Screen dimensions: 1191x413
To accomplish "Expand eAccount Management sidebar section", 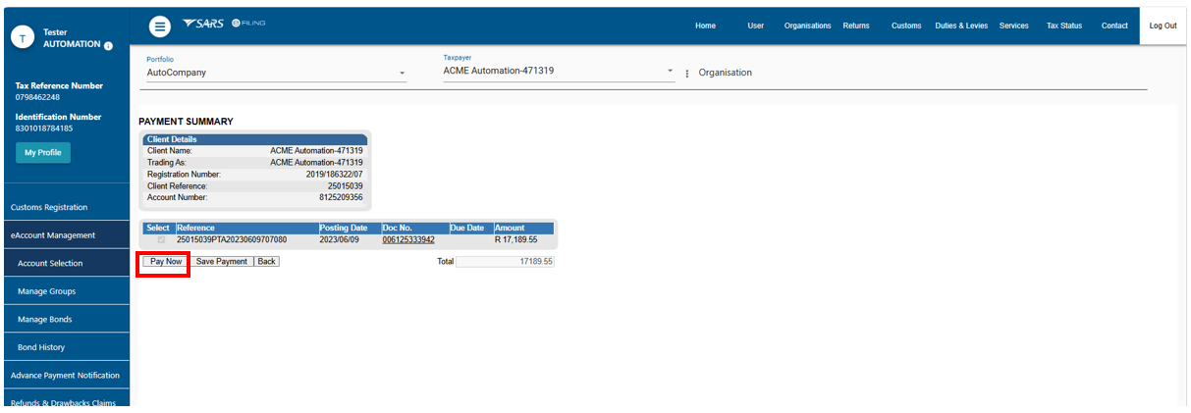I will pos(53,235).
